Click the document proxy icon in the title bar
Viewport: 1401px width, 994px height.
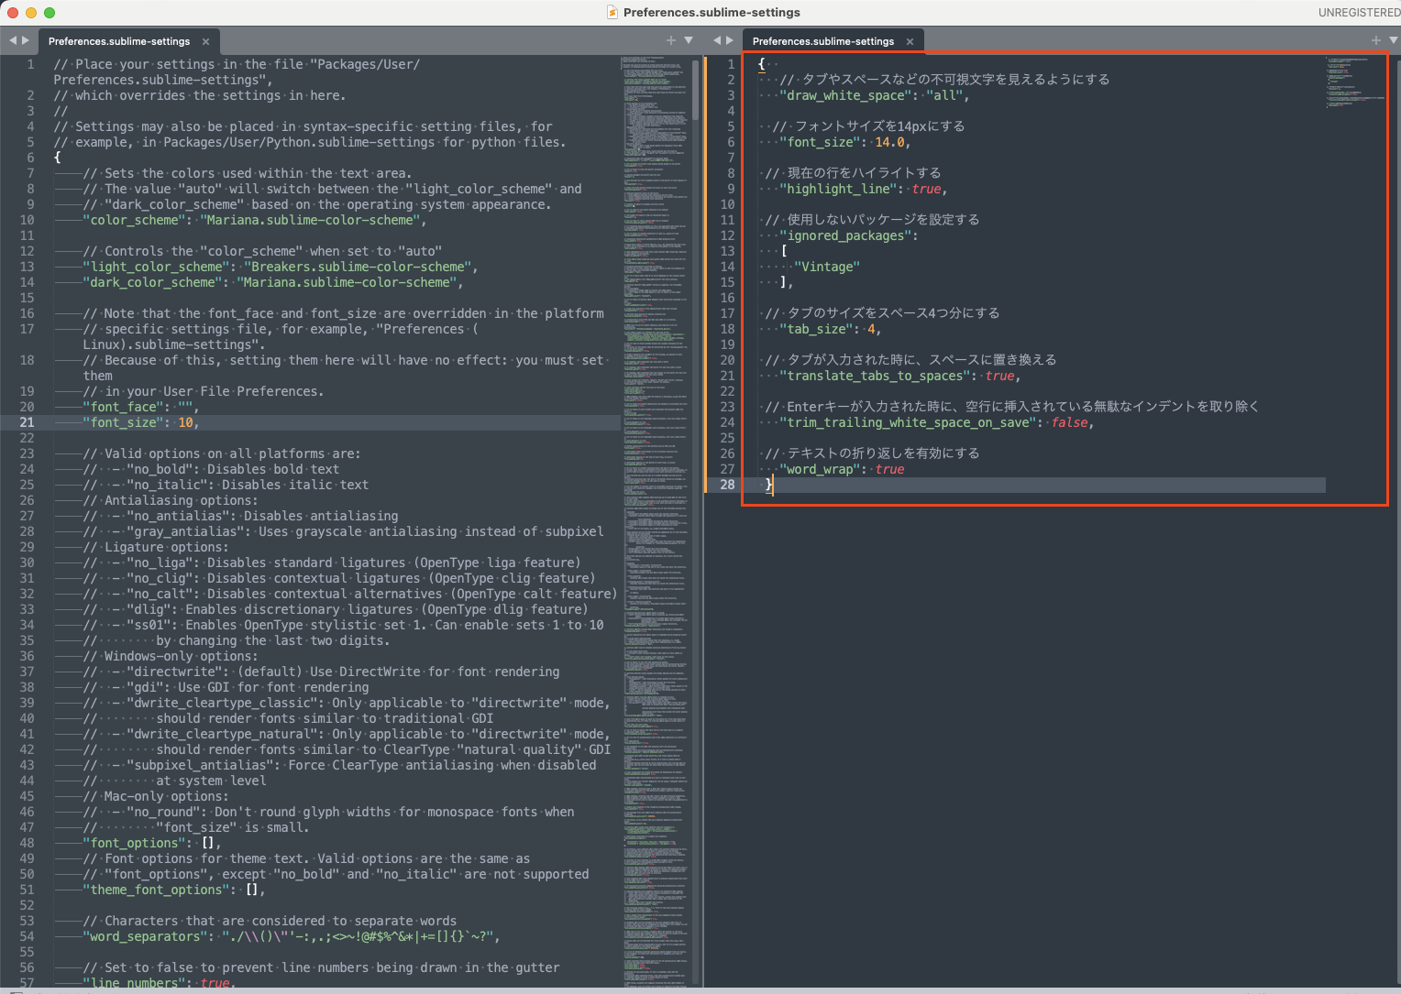point(612,12)
